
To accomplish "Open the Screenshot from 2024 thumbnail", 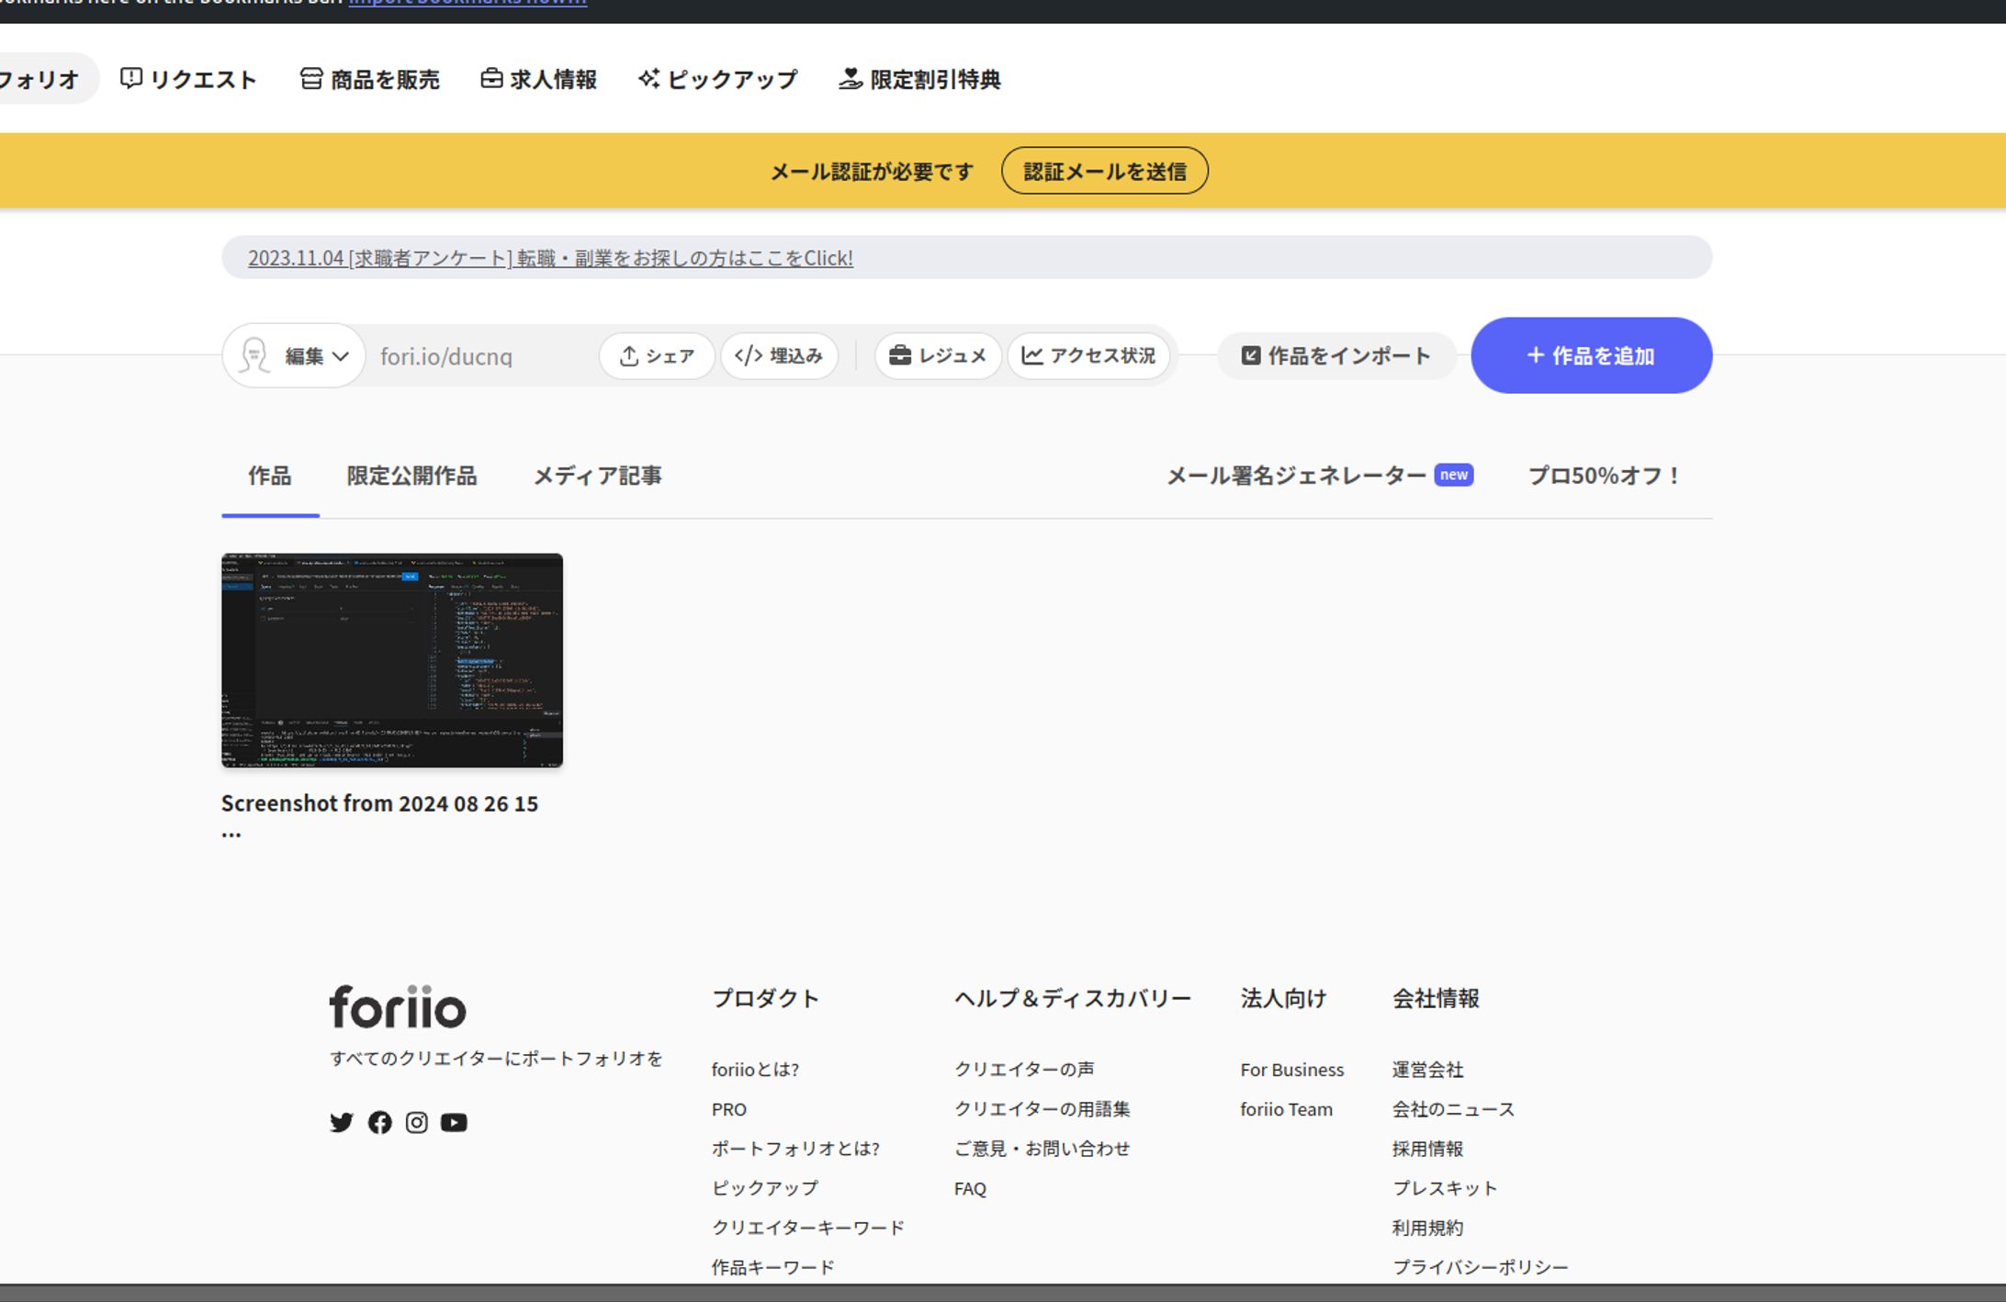I will (392, 659).
